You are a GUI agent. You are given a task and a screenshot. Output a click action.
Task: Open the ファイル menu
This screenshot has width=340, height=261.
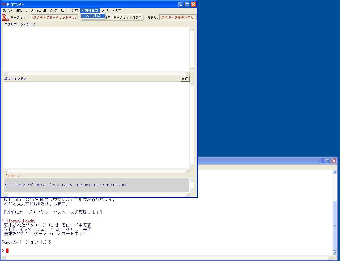[7, 10]
